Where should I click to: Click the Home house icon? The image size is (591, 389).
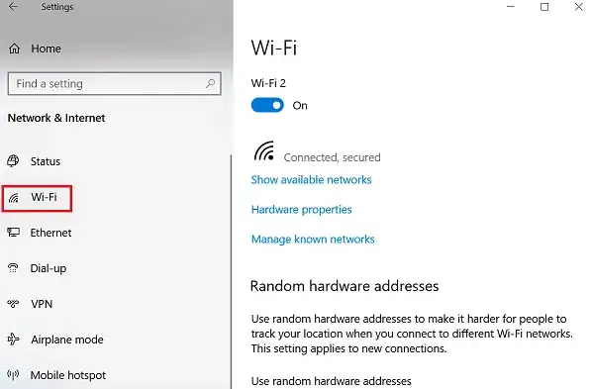coord(14,49)
